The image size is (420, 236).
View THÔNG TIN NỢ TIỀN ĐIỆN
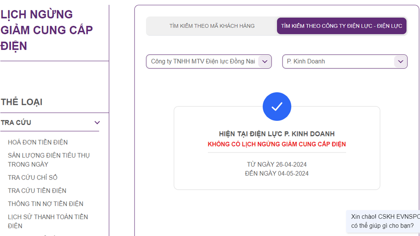[x=46, y=204]
